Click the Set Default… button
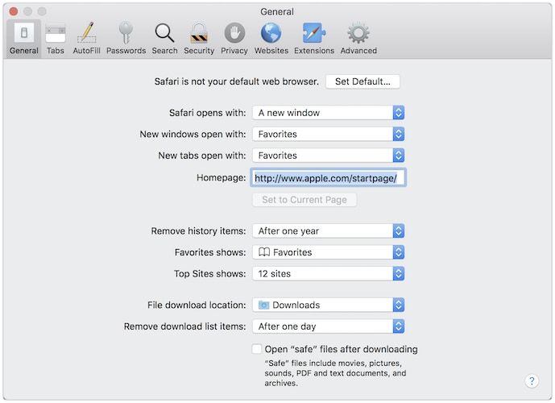 coord(362,81)
